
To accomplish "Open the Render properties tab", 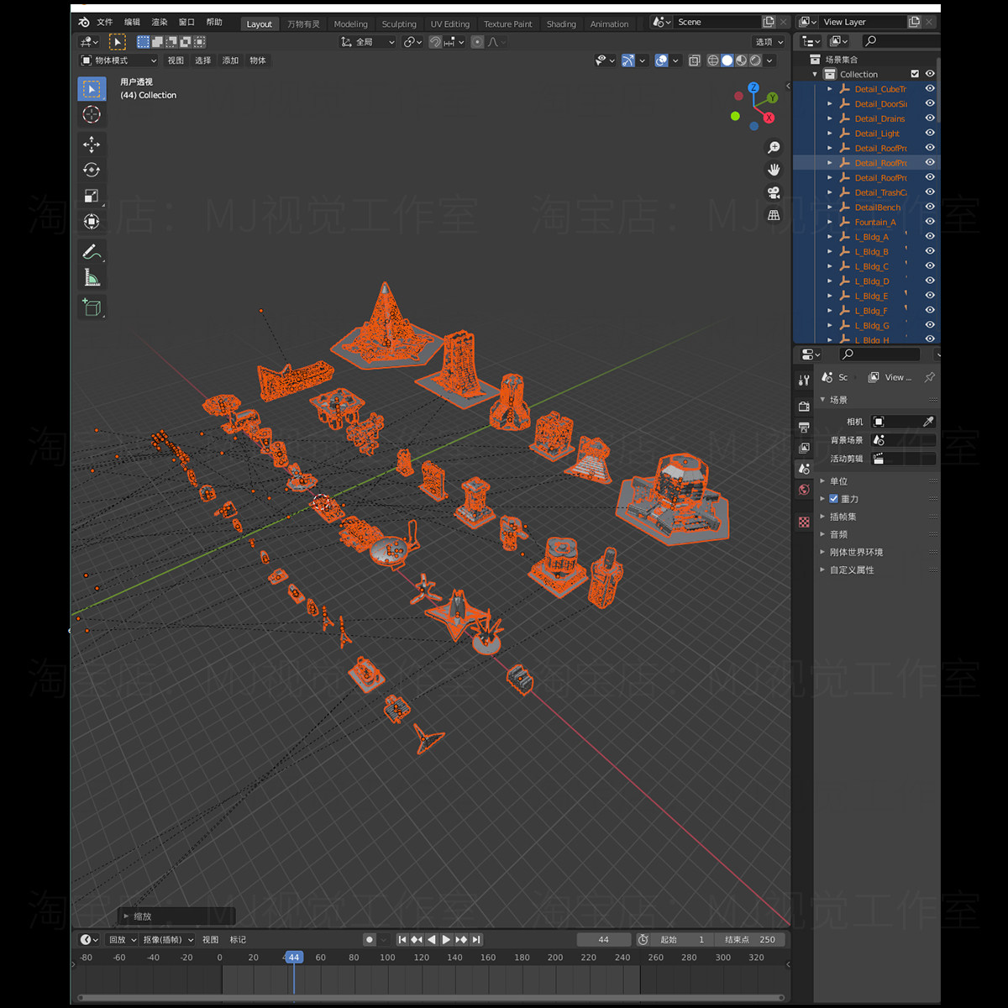I will pos(804,406).
